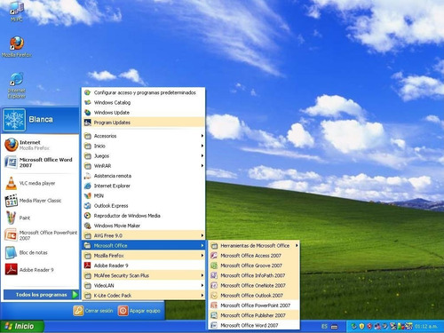Launch Windows Update
The width and height of the screenshot is (444, 333).
click(x=143, y=113)
